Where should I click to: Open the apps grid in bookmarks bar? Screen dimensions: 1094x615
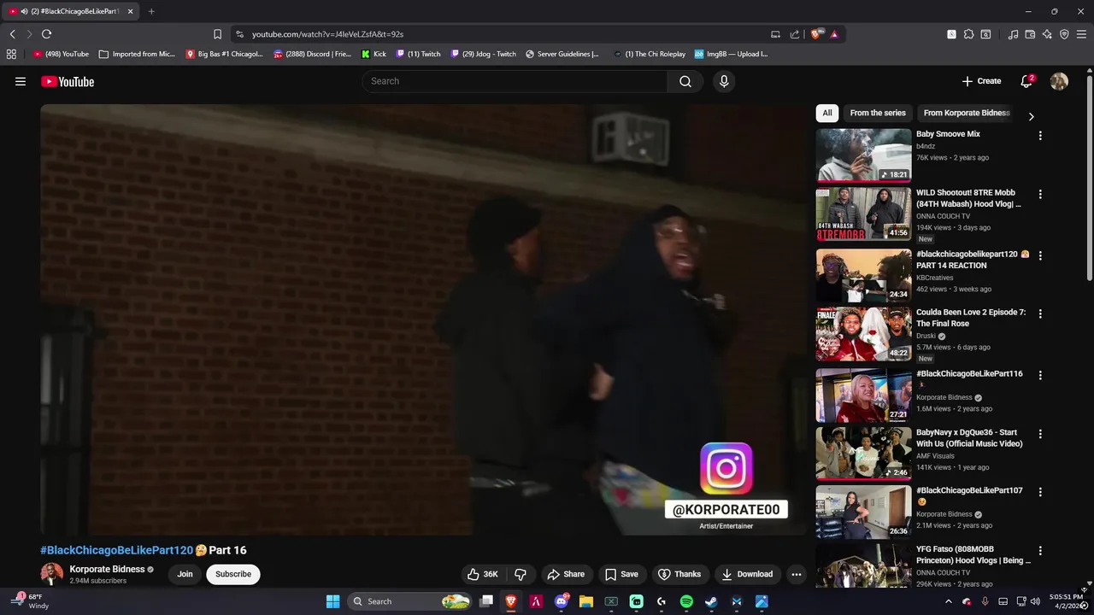click(11, 54)
